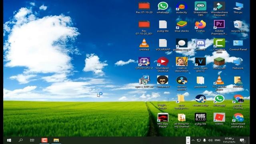Click the taskbar search magnifier

coord(20,140)
